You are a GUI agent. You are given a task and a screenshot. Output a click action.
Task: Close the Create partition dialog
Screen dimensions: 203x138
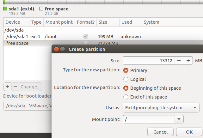pyautogui.click(x=56, y=49)
